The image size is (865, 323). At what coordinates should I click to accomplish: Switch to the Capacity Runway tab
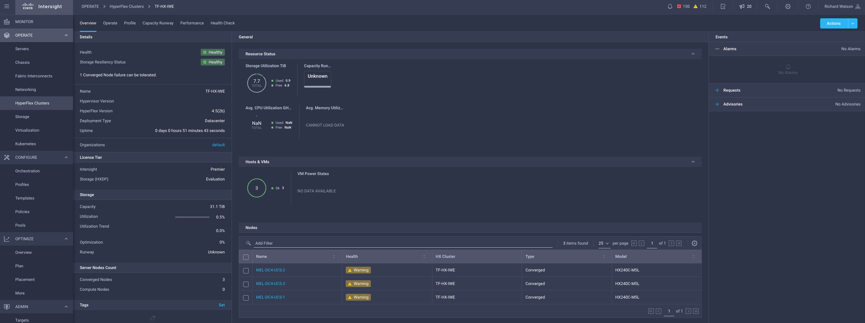coord(158,23)
